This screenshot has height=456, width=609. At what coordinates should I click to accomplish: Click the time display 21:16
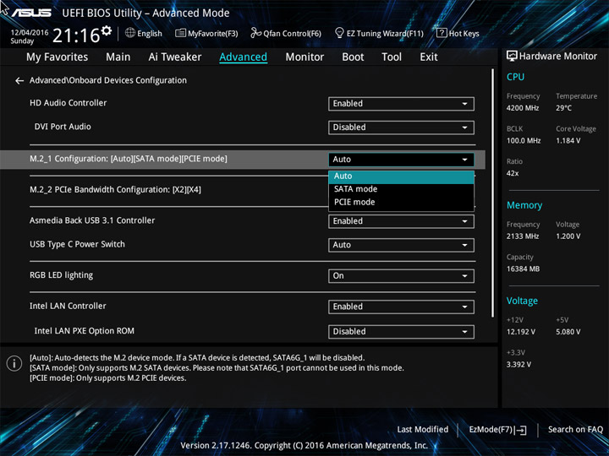(76, 35)
